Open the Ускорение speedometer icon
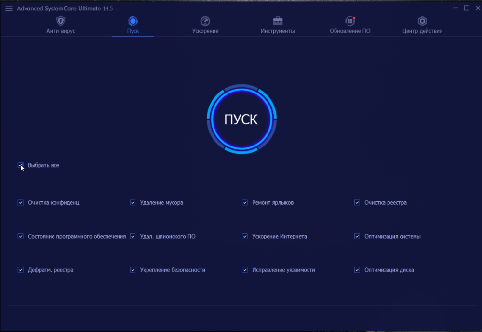 point(205,21)
